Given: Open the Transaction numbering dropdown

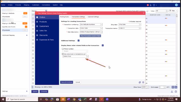Looking at the screenshot, I should pos(101,25).
